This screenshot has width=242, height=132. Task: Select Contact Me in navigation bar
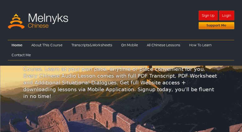[21, 55]
